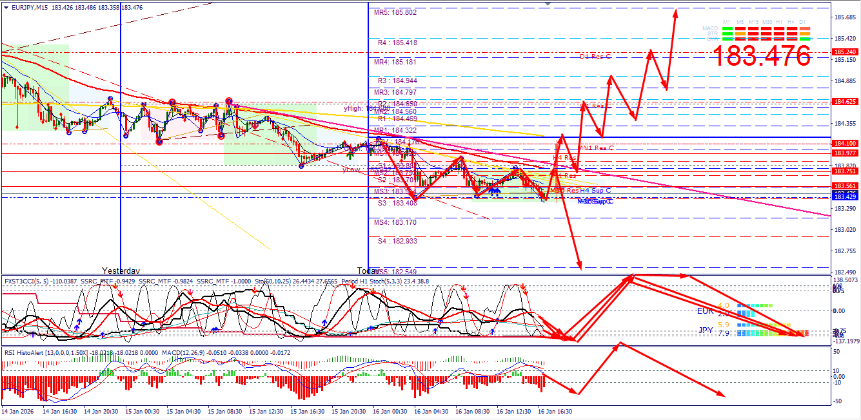861x420 pixels.
Task: Click the M1 column header in signal dashboard
Action: (x=727, y=22)
